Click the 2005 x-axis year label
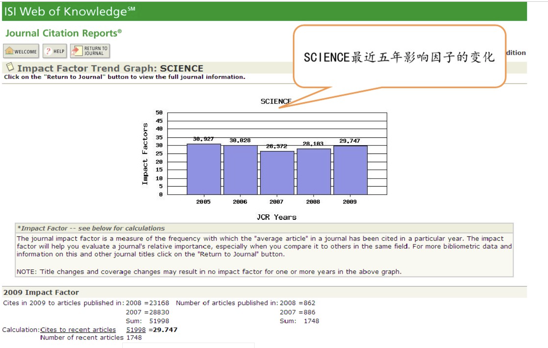 pyautogui.click(x=203, y=202)
